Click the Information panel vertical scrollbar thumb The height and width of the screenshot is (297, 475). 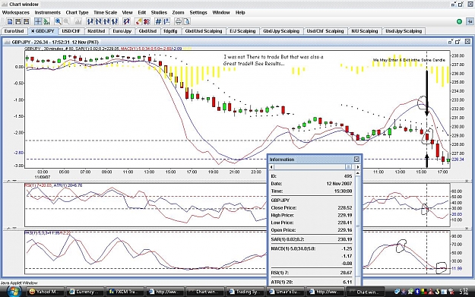[x=358, y=226]
